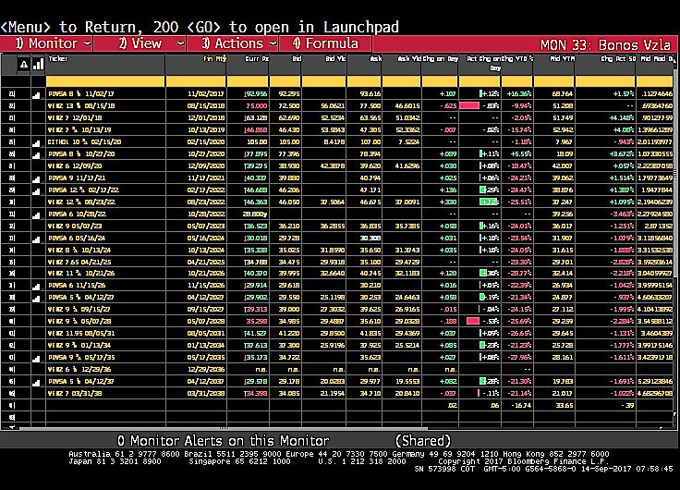680x490 pixels.
Task: Click chart icon for PDVSA 6 11/15/26 row
Action: pyautogui.click(x=37, y=287)
